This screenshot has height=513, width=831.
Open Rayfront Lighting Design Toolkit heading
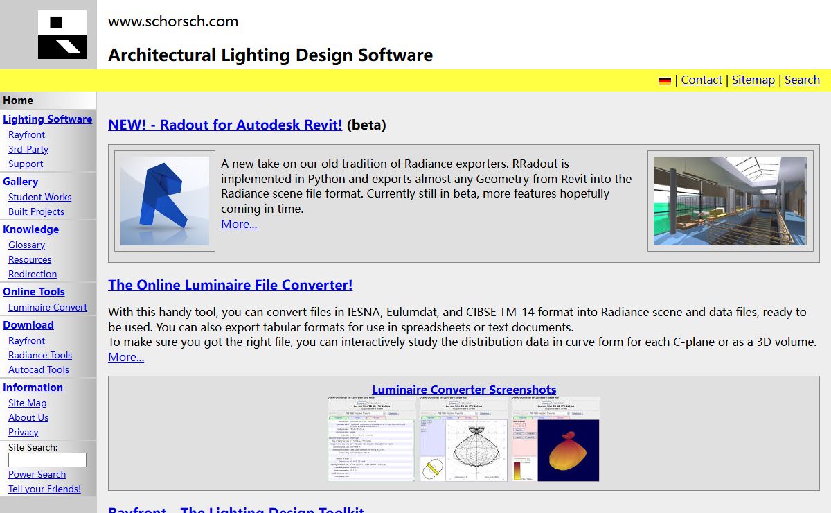tap(236, 510)
